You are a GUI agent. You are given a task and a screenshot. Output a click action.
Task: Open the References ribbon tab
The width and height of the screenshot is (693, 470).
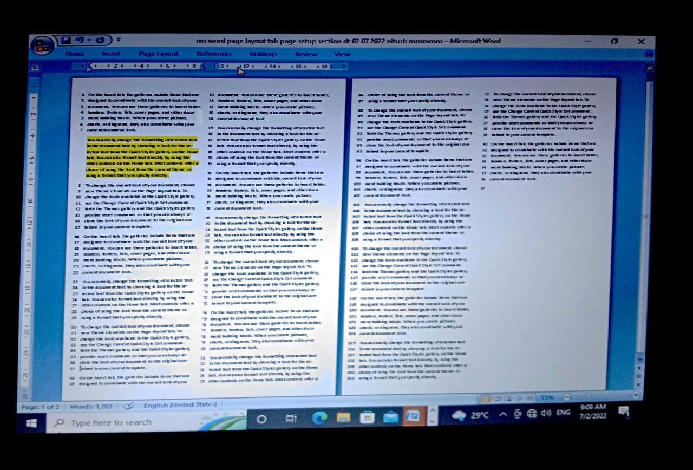click(214, 54)
